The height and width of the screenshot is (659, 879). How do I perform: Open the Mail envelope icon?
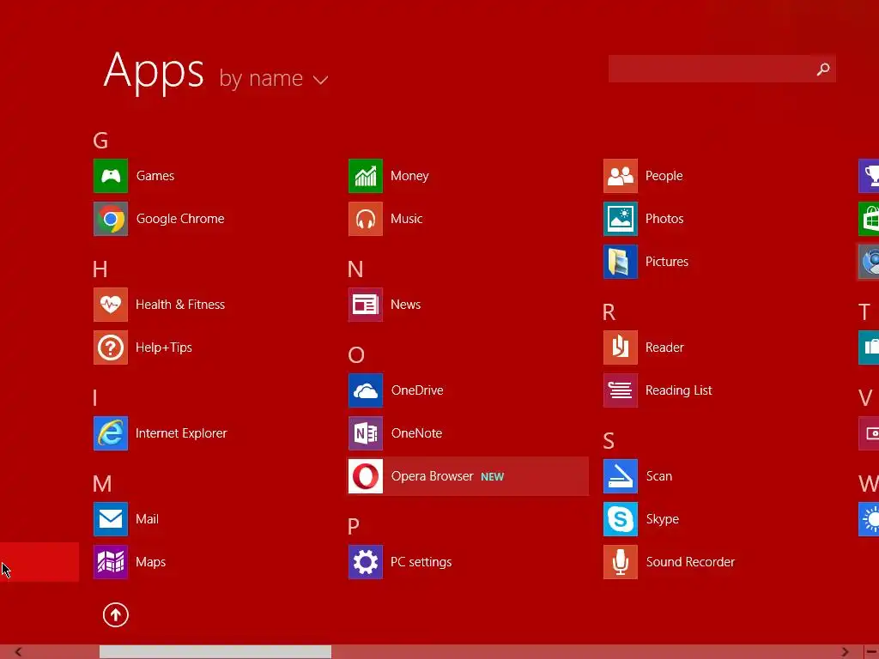pos(111,519)
